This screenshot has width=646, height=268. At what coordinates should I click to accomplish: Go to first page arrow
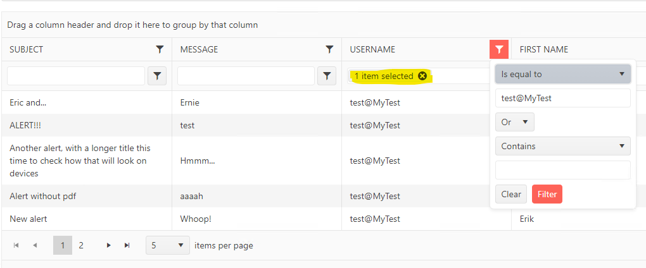tap(16, 245)
